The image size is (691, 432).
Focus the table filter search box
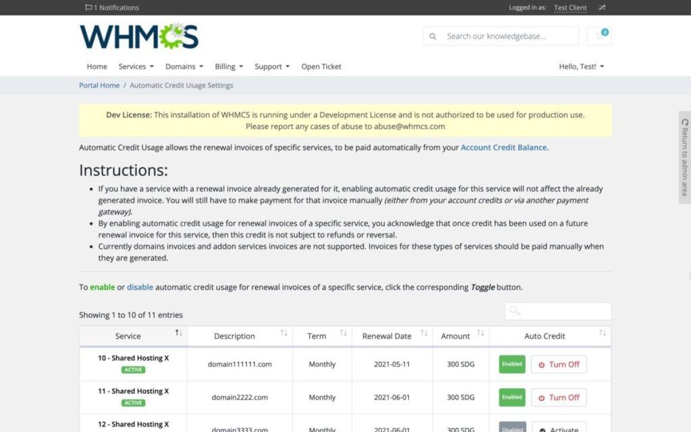coord(558,311)
